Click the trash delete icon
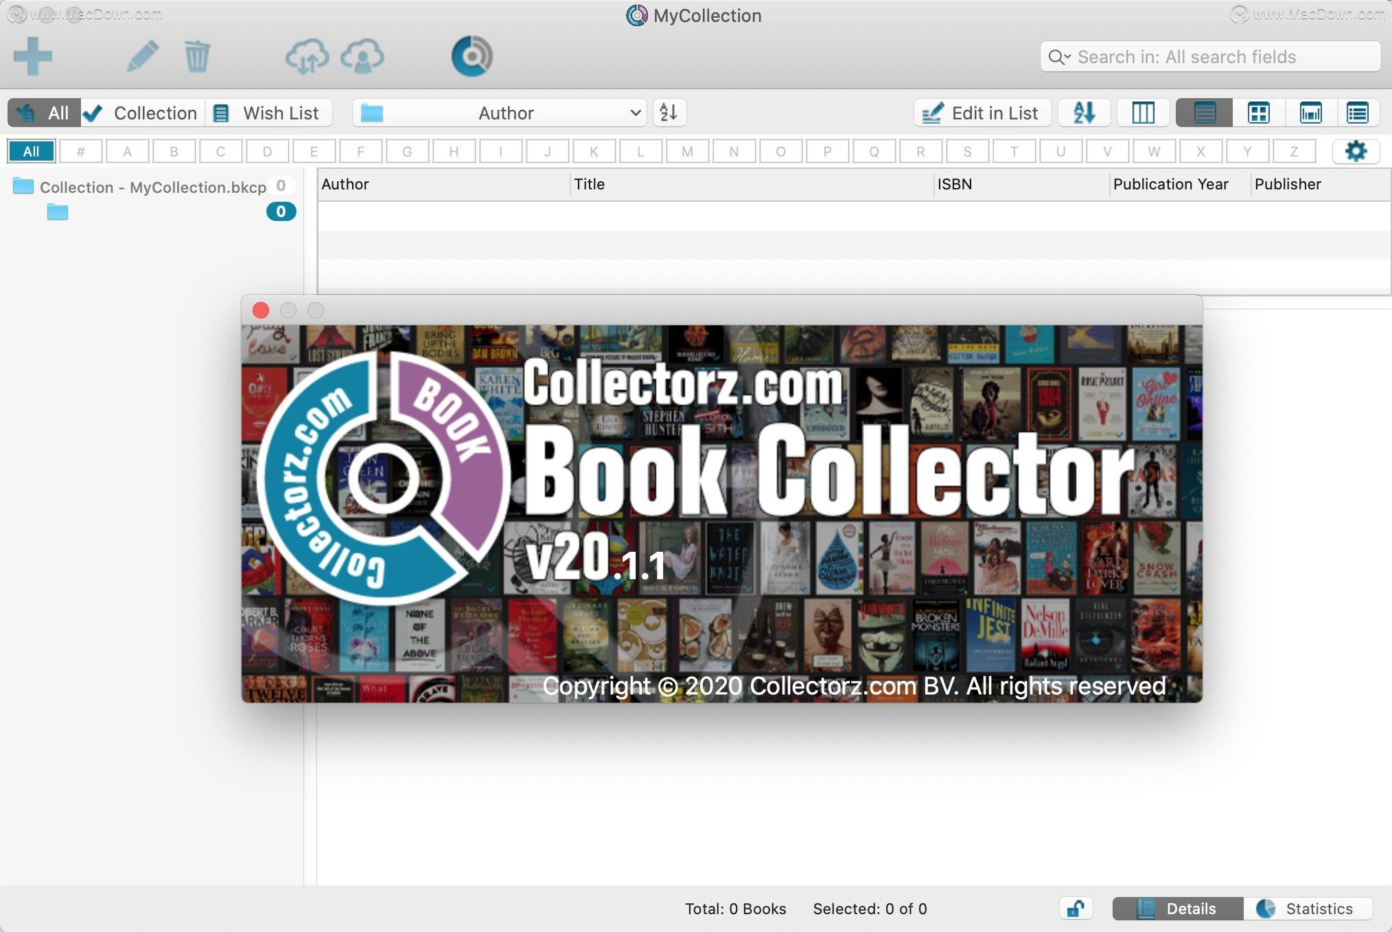This screenshot has height=932, width=1392. [x=197, y=56]
